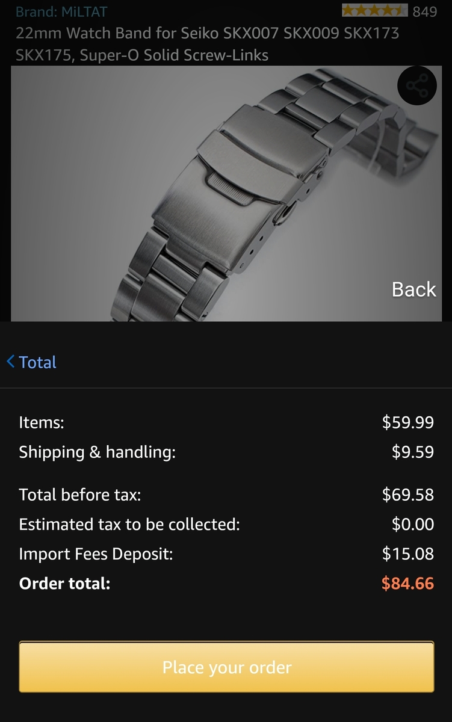Tap the Total header text
Image resolution: width=452 pixels, height=722 pixels.
coord(37,362)
